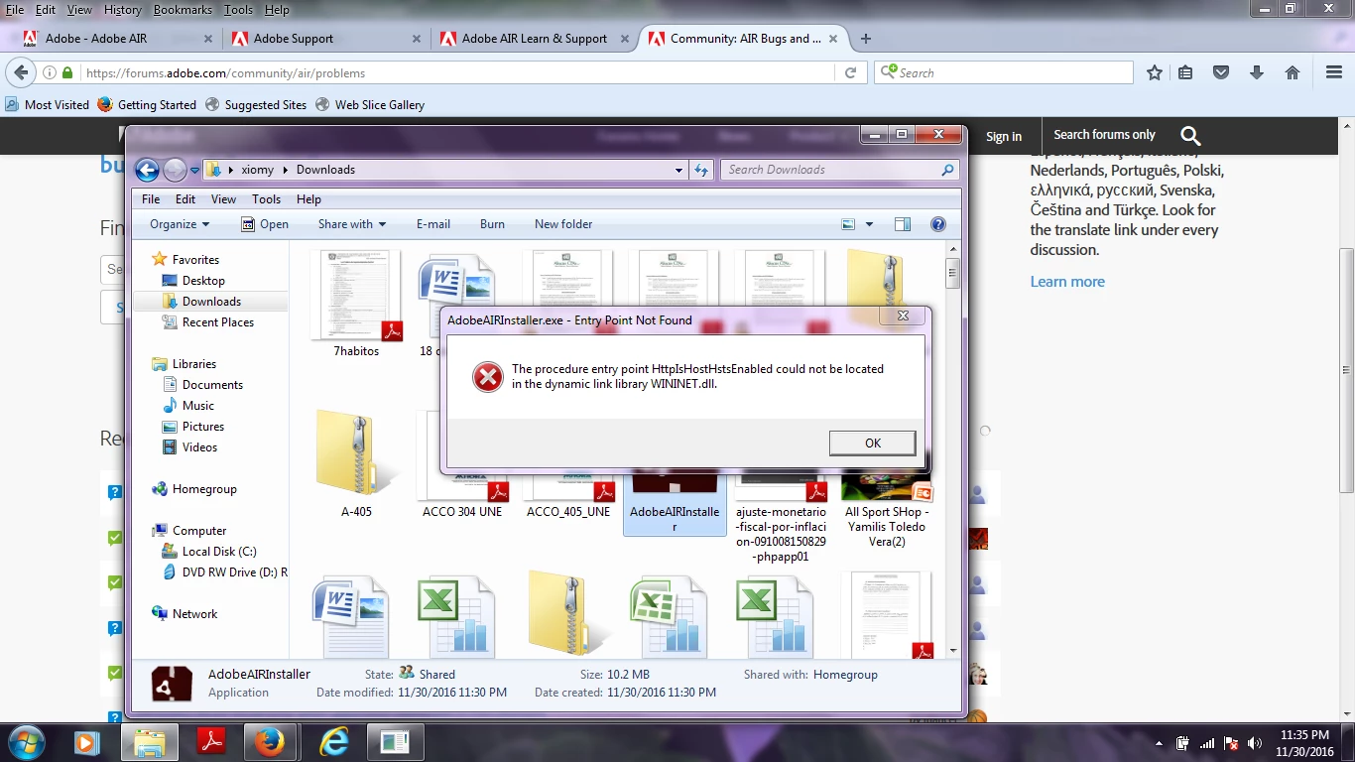Open the Organize dropdown
Screen dimensions: 1355x762
tap(180, 224)
